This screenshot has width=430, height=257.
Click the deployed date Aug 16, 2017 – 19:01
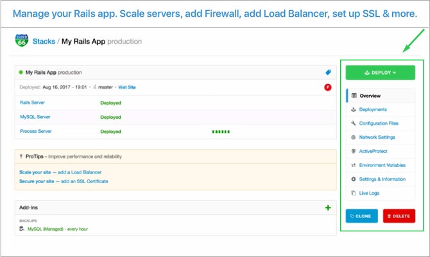click(x=65, y=87)
